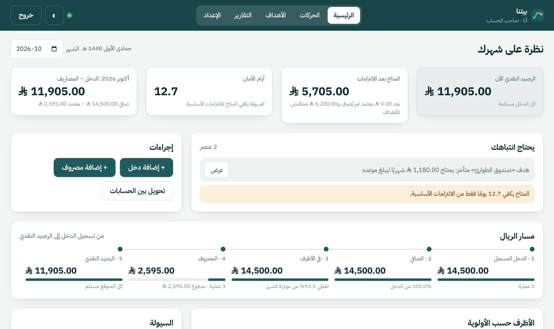Screen dimensions: 554x329
Task: Click the 'تغطي 93.5% من موازنة الشهر' text
Action: coord(297,287)
